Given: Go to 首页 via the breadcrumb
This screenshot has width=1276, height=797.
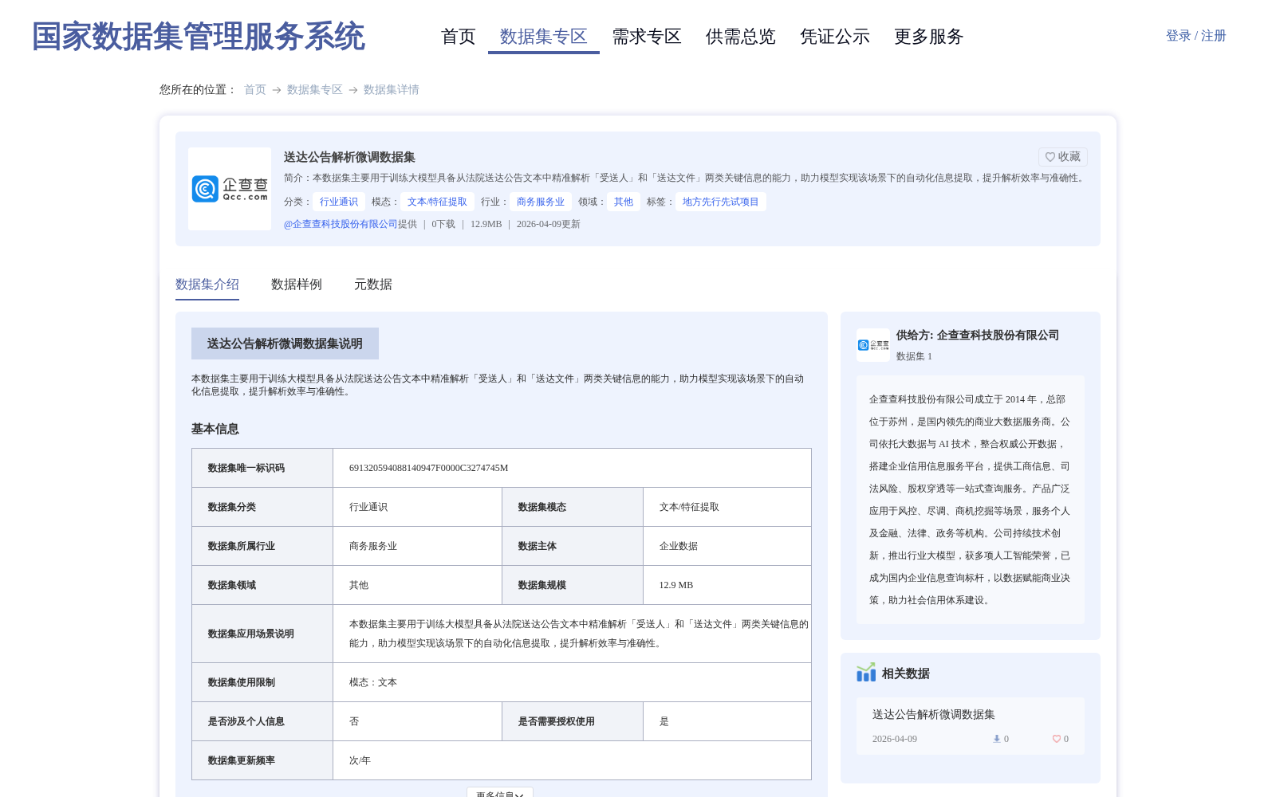Looking at the screenshot, I should tap(255, 90).
